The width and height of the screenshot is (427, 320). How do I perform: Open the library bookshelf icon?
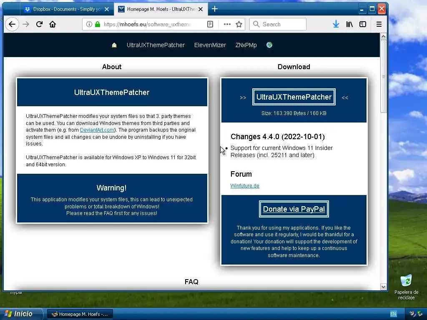coord(349,24)
